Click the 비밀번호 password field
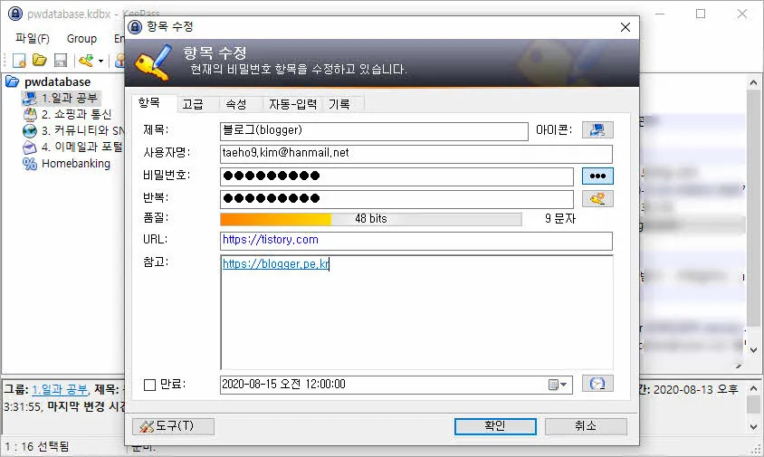Image resolution: width=764 pixels, height=457 pixels. click(x=396, y=176)
